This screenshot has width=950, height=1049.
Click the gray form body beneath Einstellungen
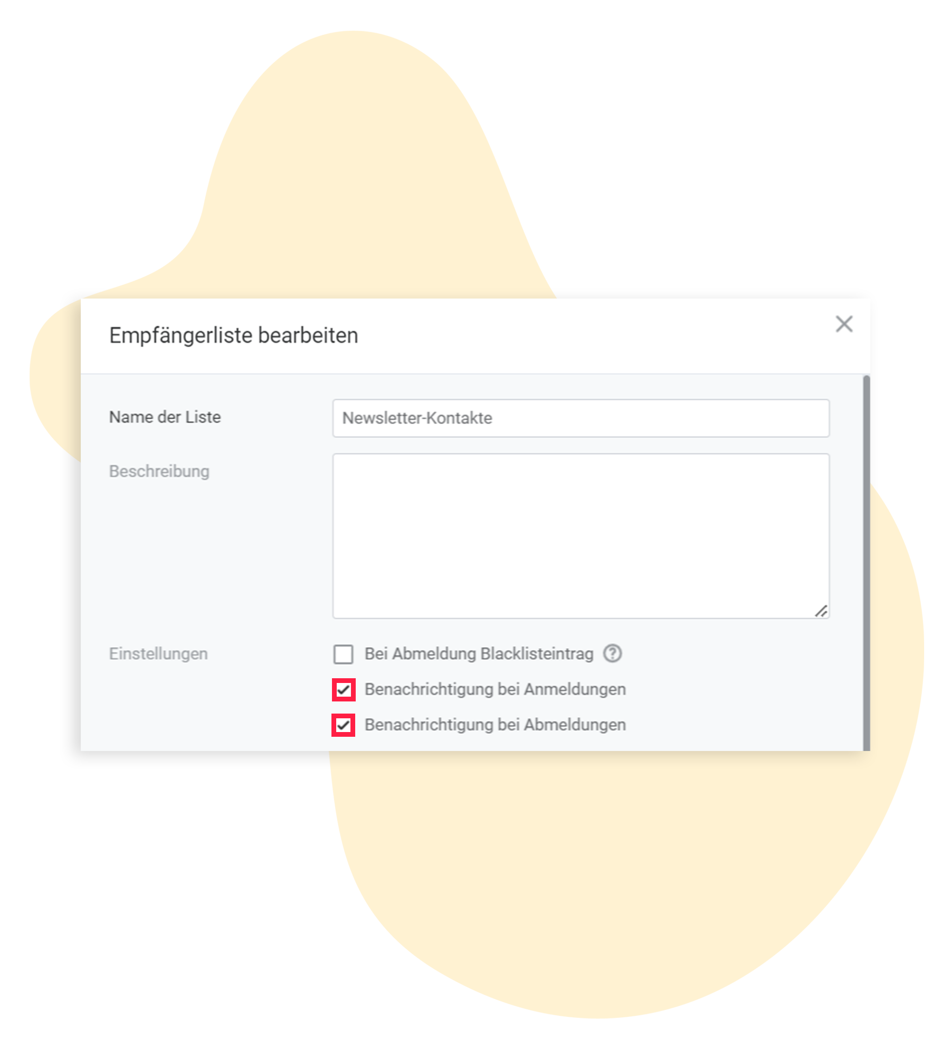pos(206,707)
